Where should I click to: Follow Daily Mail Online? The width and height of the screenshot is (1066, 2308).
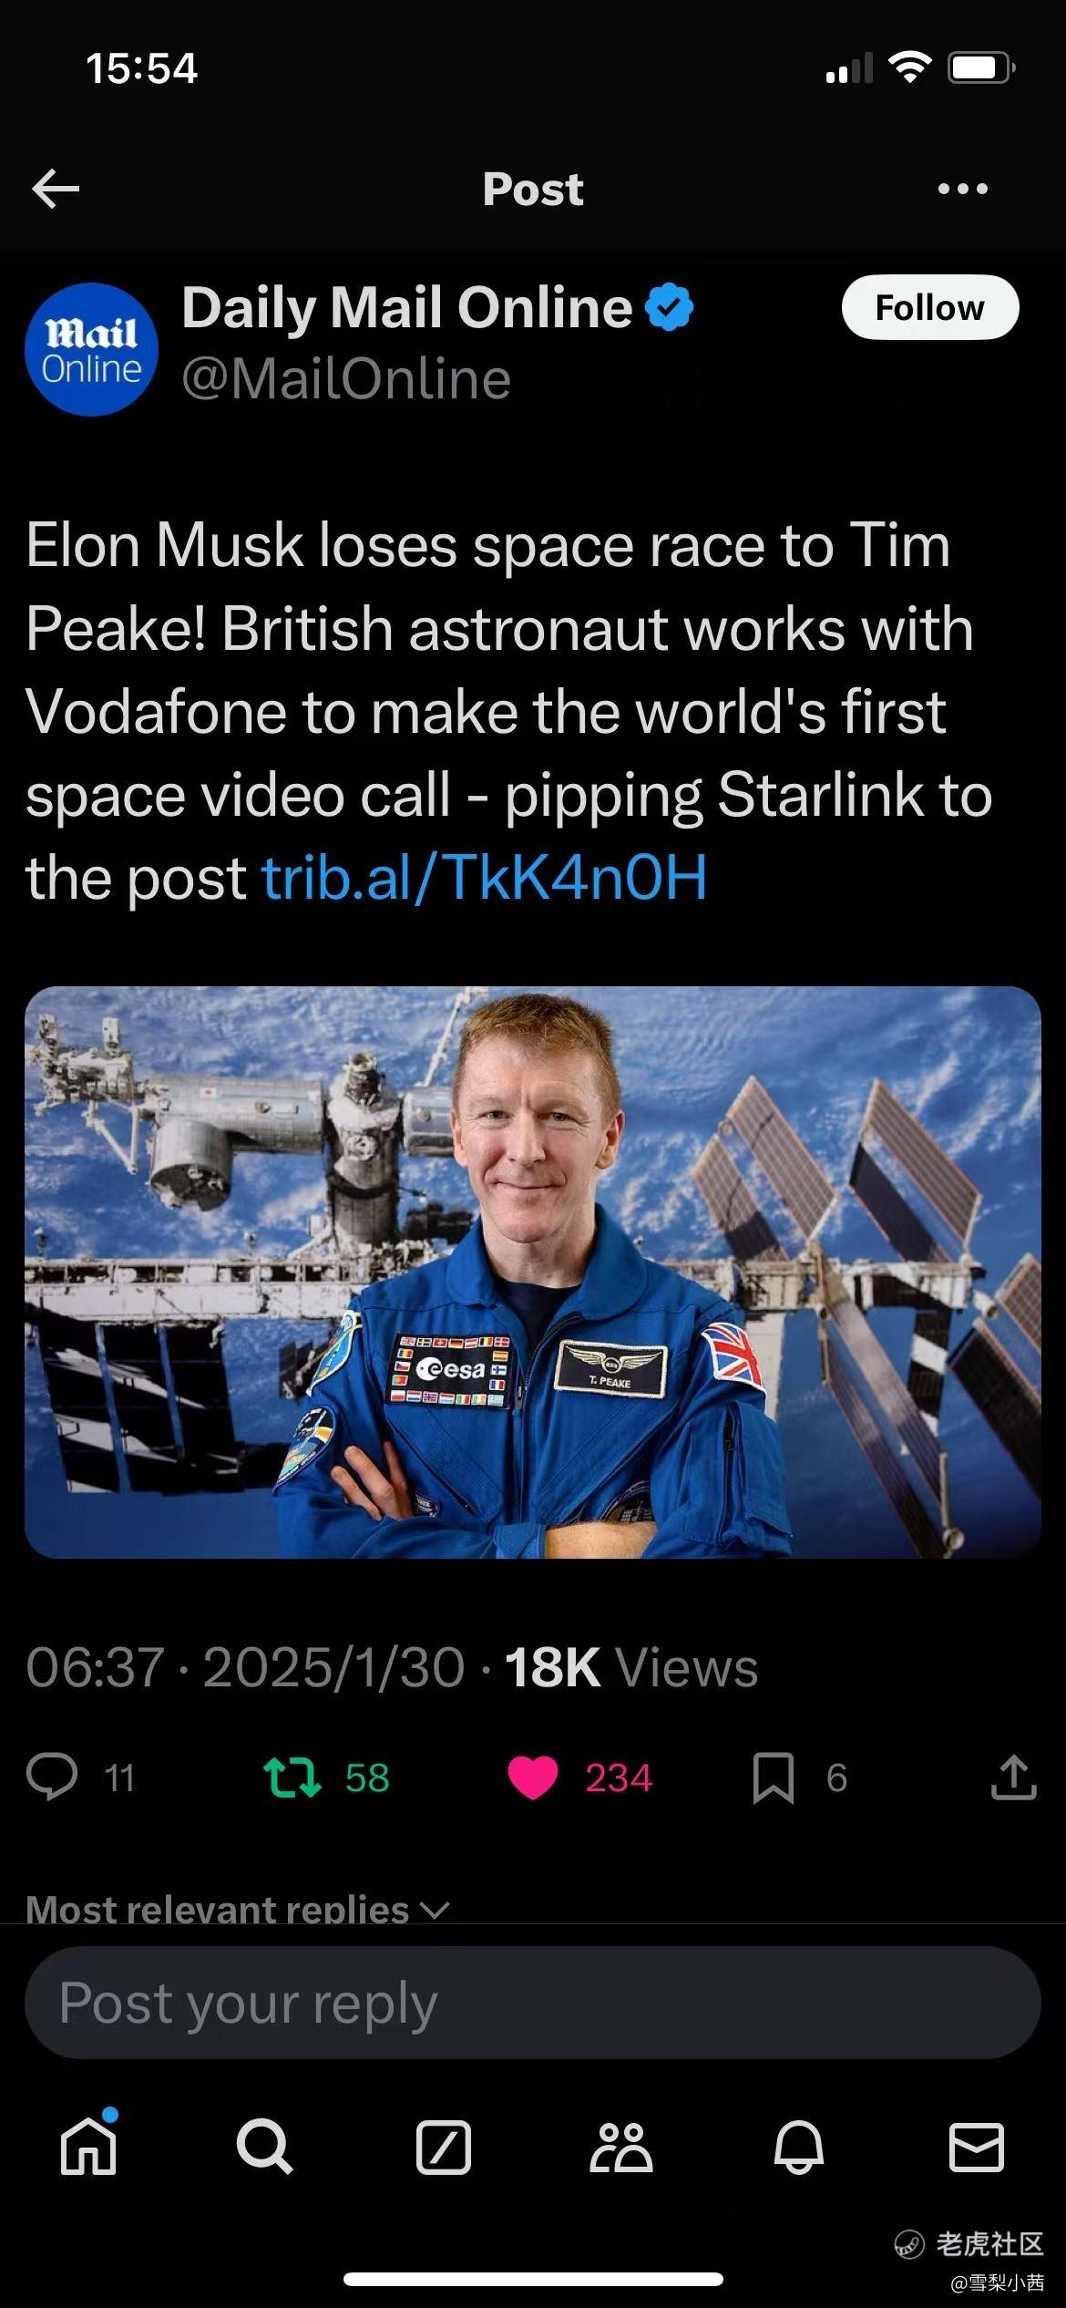pyautogui.click(x=929, y=307)
